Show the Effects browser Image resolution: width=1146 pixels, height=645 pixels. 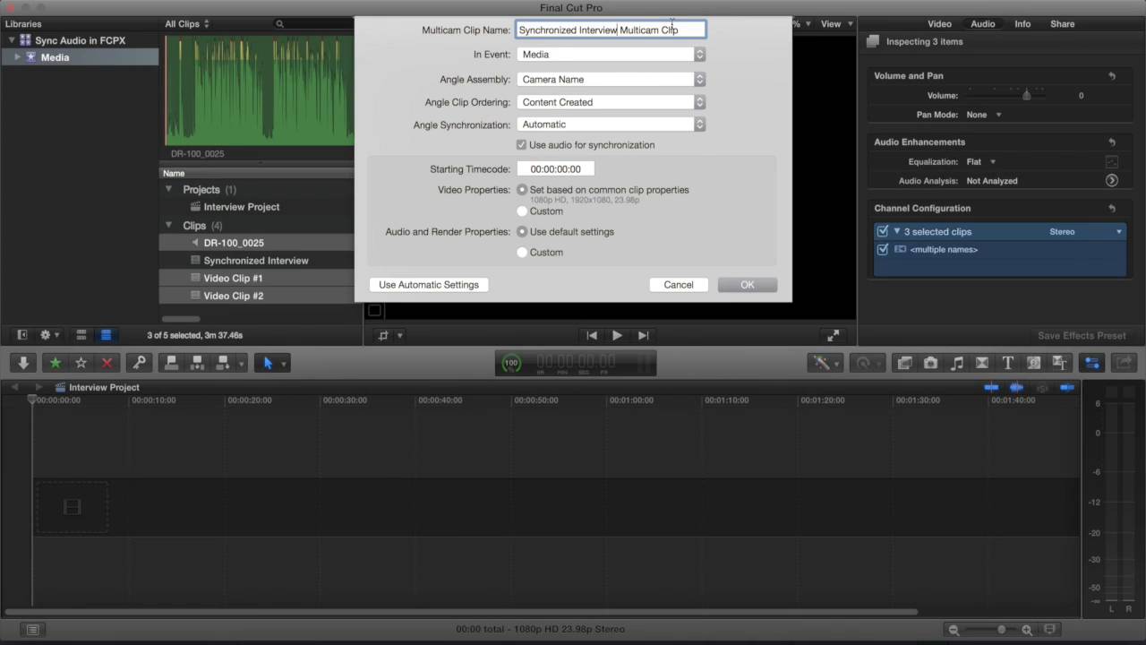(904, 363)
